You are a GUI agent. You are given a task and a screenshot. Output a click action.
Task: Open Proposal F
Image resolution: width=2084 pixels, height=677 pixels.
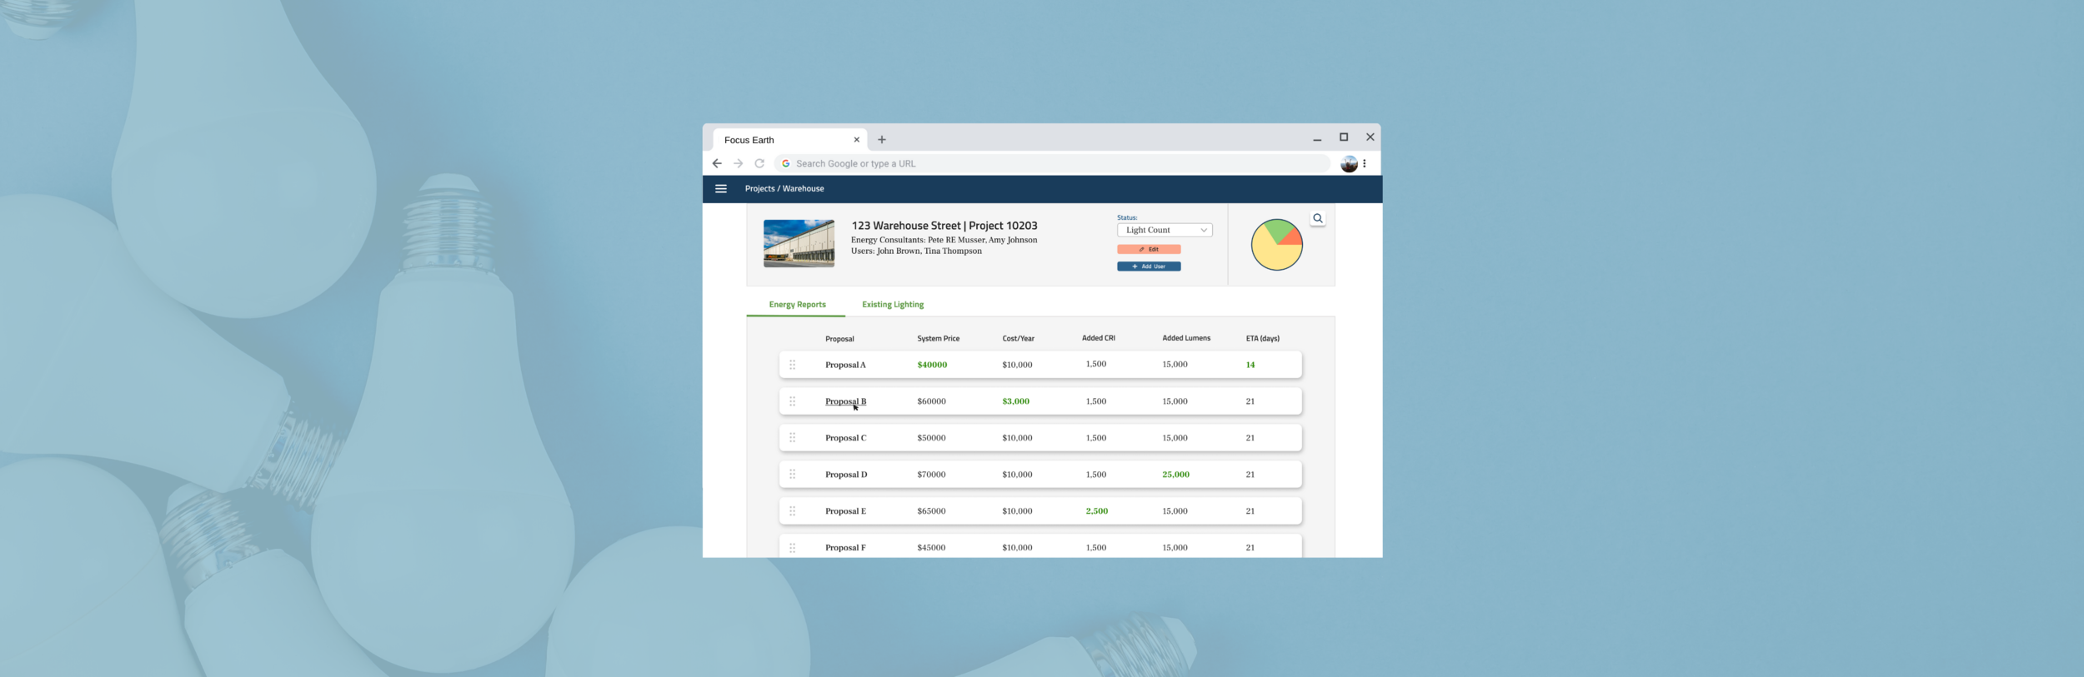pos(845,548)
